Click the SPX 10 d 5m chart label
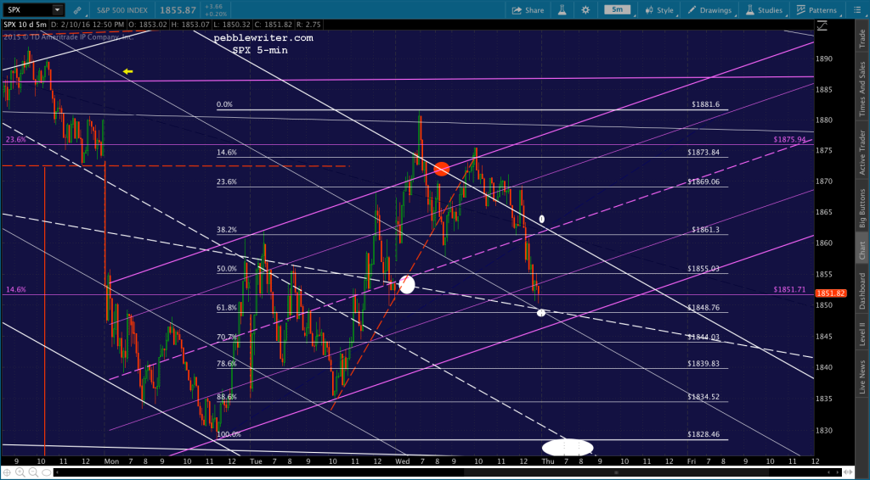 (25, 25)
